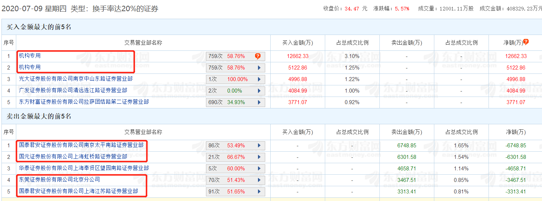Click the 涨跌幅 value 5.57%
The width and height of the screenshot is (542, 201).
tap(402, 9)
